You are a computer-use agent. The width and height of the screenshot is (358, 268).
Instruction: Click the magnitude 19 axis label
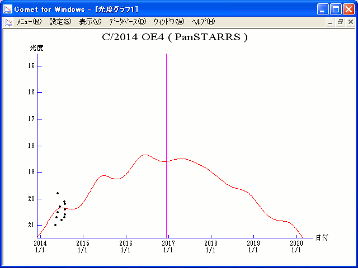[x=31, y=172]
